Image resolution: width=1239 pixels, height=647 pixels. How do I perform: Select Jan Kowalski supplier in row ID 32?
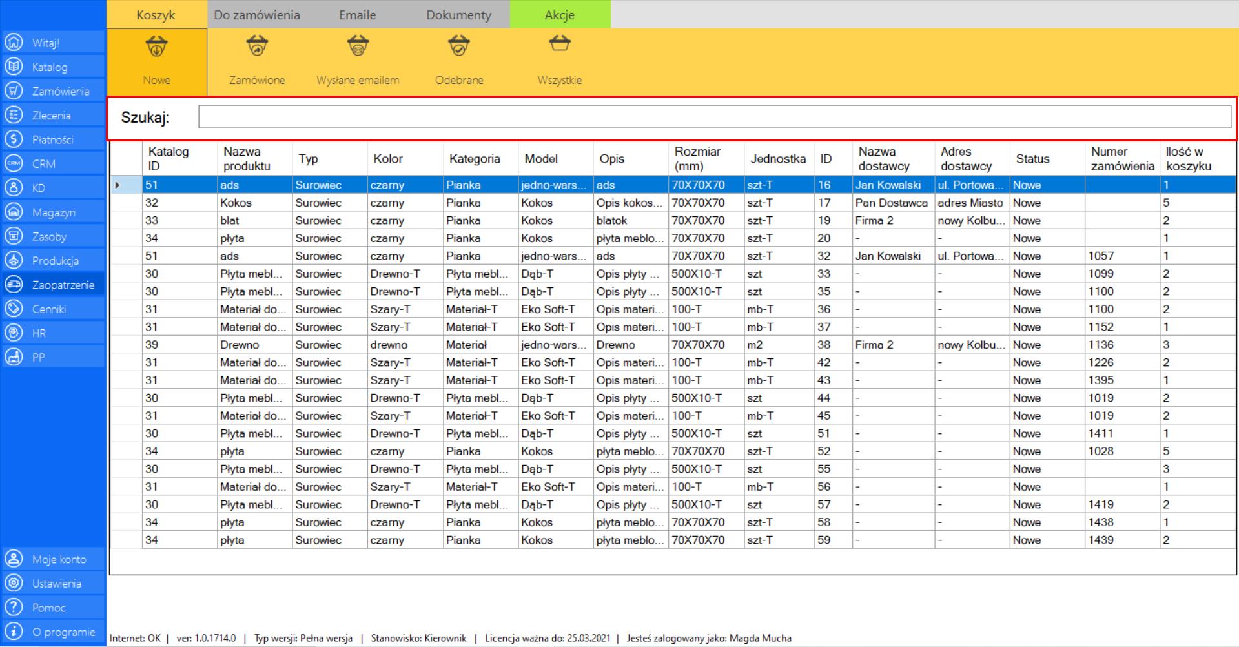click(x=894, y=256)
